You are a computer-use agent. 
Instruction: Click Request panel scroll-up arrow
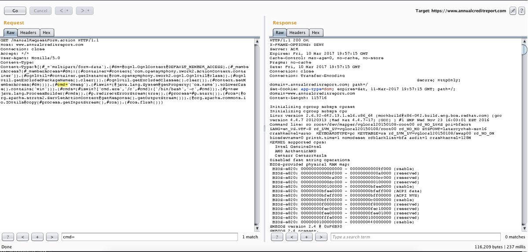(x=257, y=41)
